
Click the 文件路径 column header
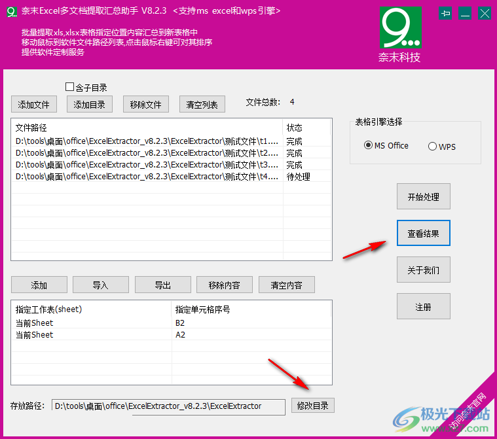(x=147, y=128)
